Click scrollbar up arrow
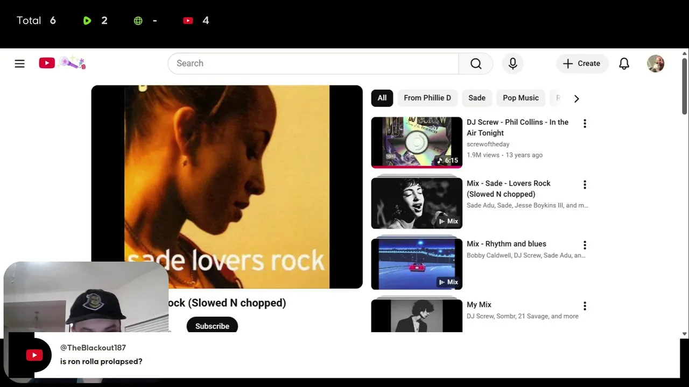The width and height of the screenshot is (689, 387). click(x=685, y=53)
